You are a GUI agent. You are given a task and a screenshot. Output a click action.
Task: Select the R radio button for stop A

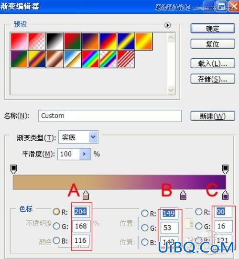tap(56, 212)
